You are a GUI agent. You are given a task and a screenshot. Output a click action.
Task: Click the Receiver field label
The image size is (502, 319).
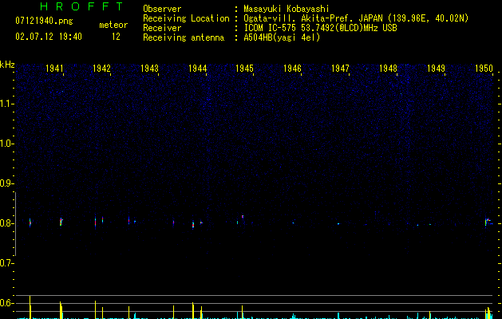[162, 28]
